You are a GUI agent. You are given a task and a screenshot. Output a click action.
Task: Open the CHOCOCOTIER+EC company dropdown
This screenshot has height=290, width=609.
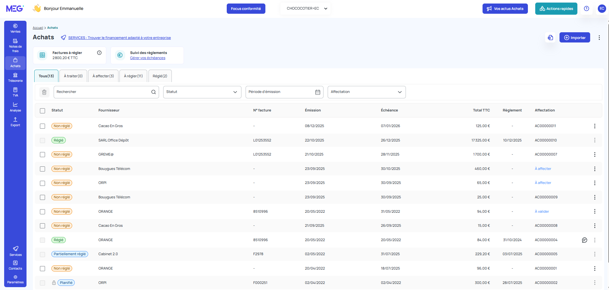pyautogui.click(x=305, y=9)
